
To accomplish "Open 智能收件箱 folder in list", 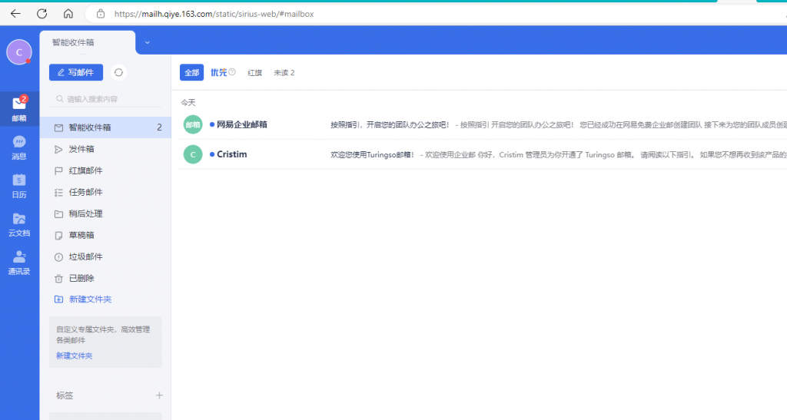I will 105,127.
